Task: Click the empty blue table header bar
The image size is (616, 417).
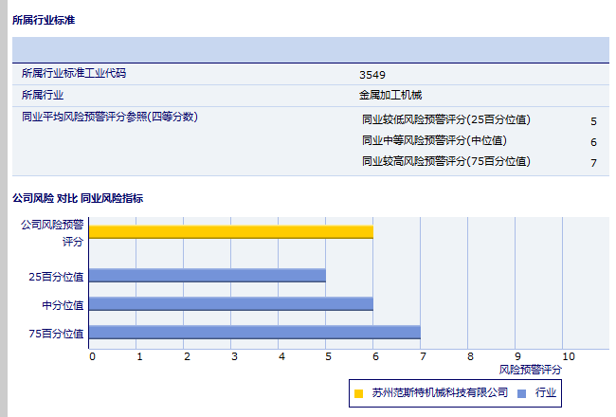Action: [x=310, y=49]
